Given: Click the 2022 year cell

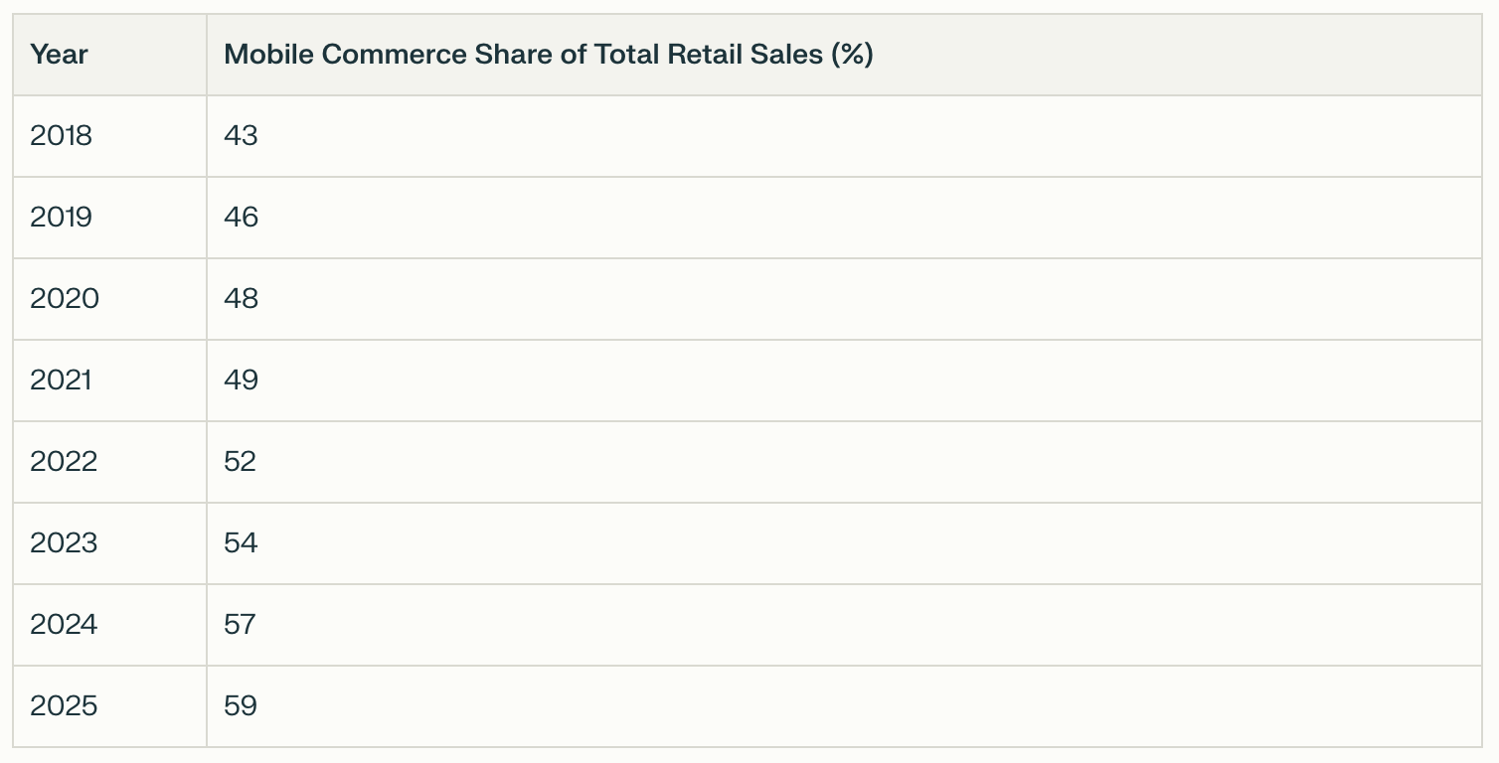Looking at the screenshot, I should point(109,462).
